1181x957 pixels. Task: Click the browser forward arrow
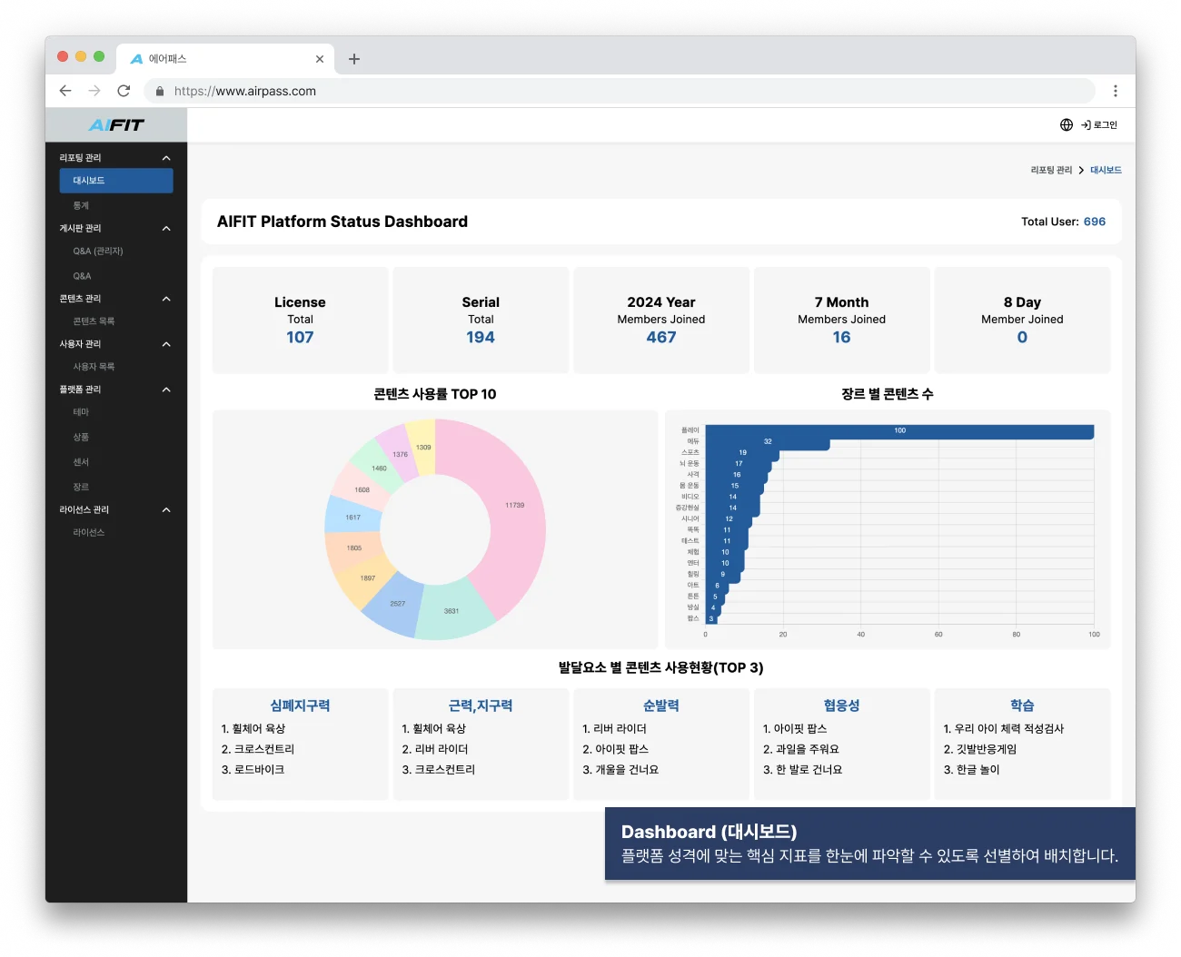pyautogui.click(x=94, y=91)
